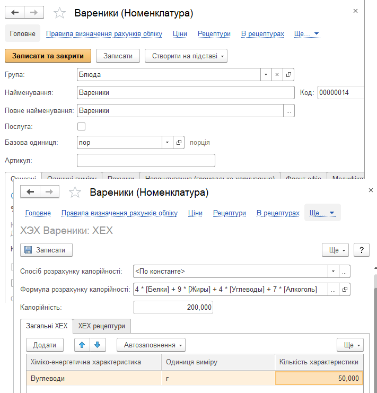Click the question mark help button

click(x=361, y=250)
